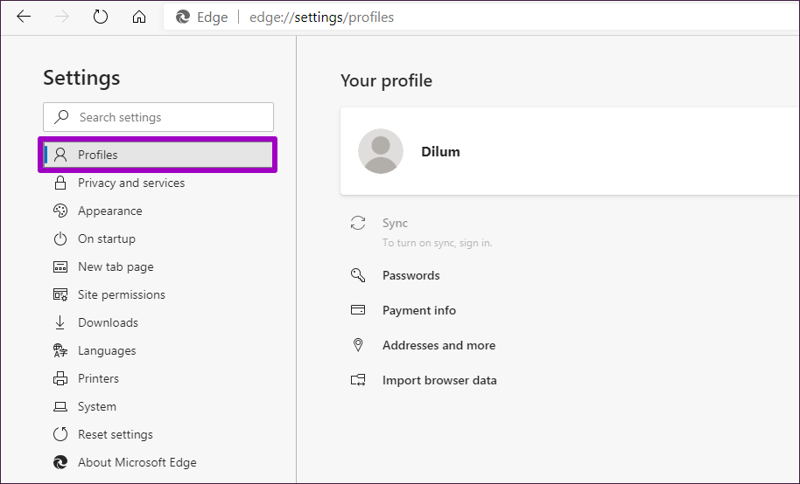The height and width of the screenshot is (484, 800).
Task: Click the power icon for On startup
Action: point(60,239)
